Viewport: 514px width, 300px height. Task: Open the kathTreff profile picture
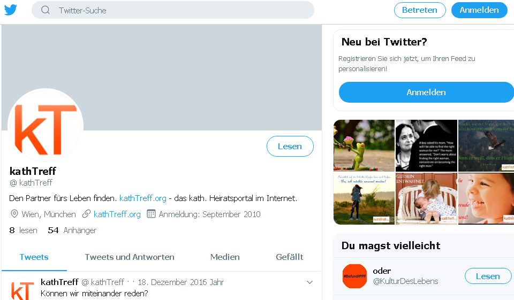point(46,125)
